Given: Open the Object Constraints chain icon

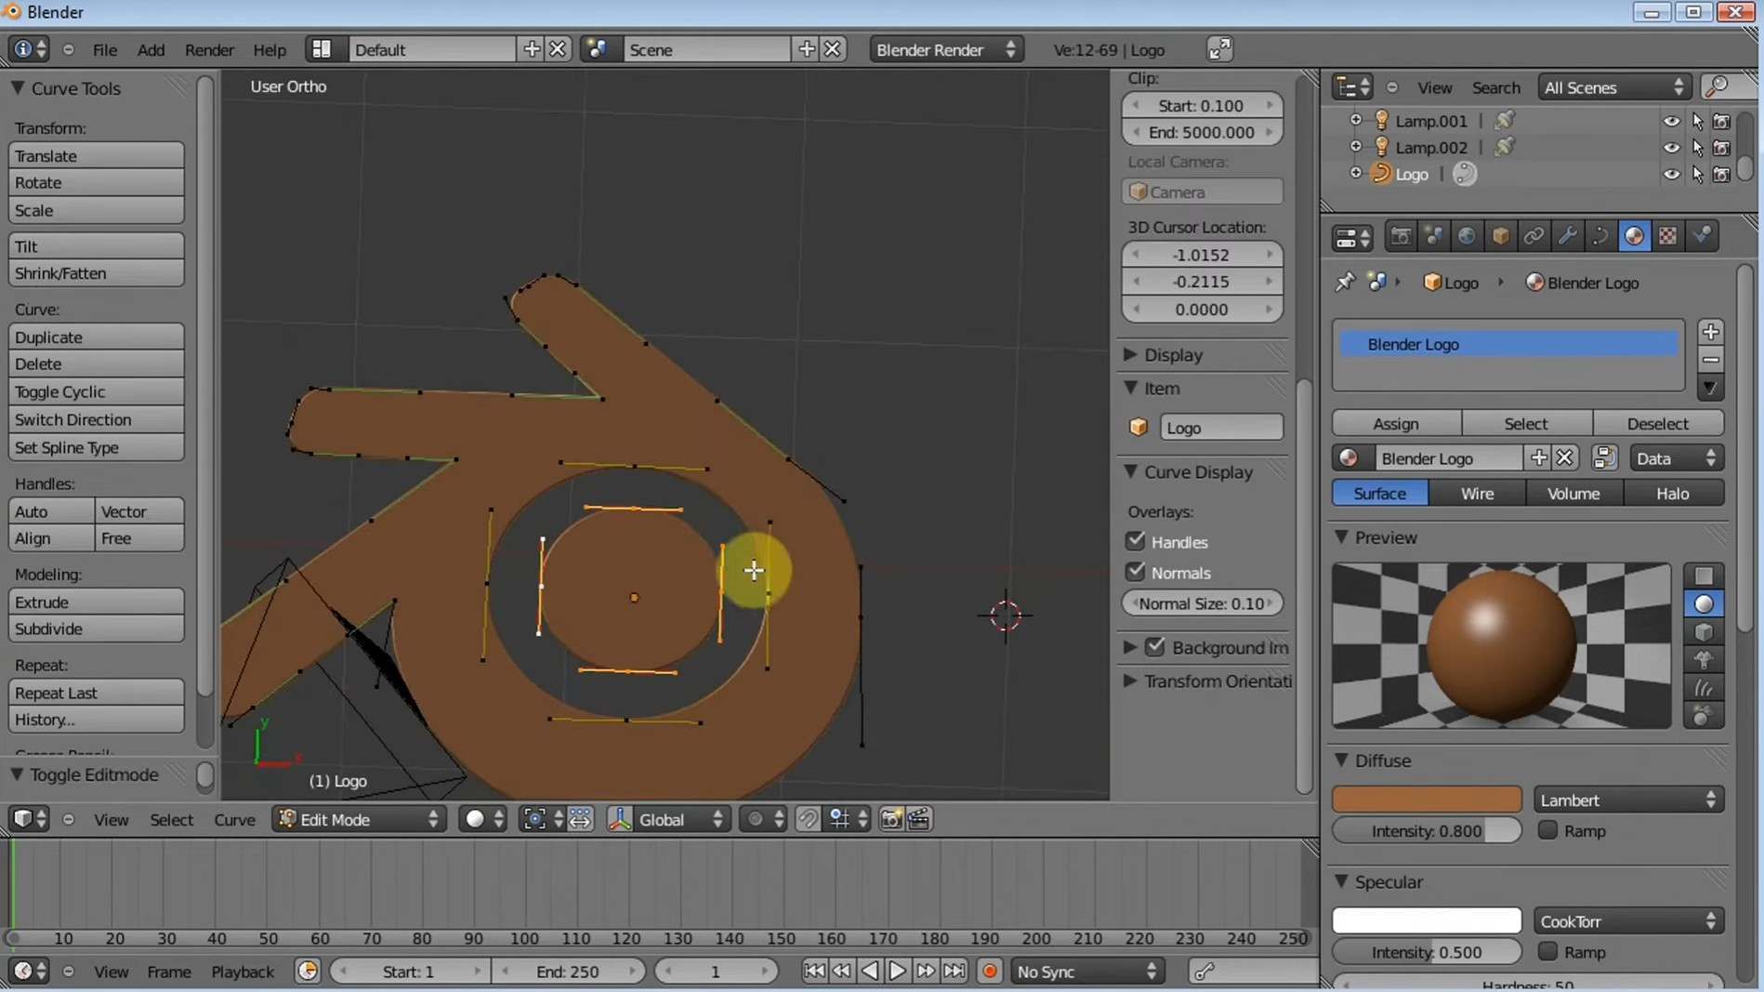Looking at the screenshot, I should tap(1534, 236).
